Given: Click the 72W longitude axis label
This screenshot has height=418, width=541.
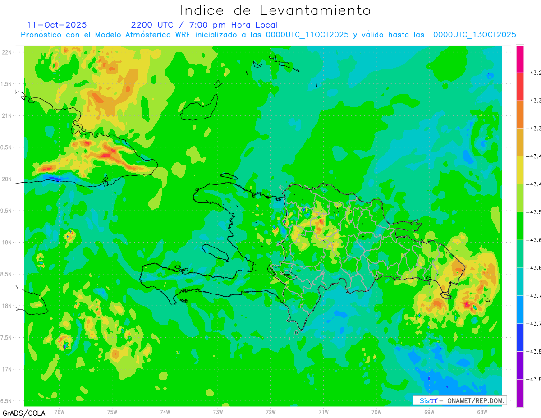Looking at the screenshot, I should (270, 412).
